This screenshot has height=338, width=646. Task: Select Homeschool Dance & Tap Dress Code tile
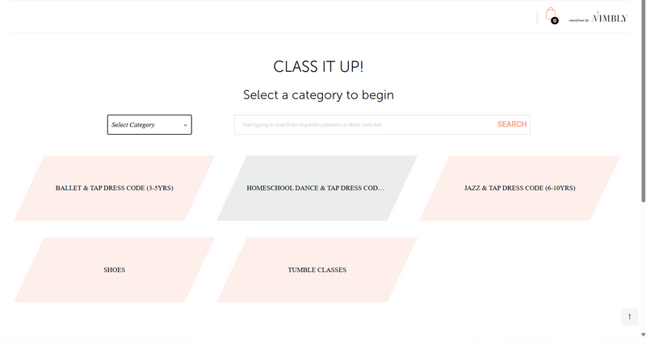316,188
